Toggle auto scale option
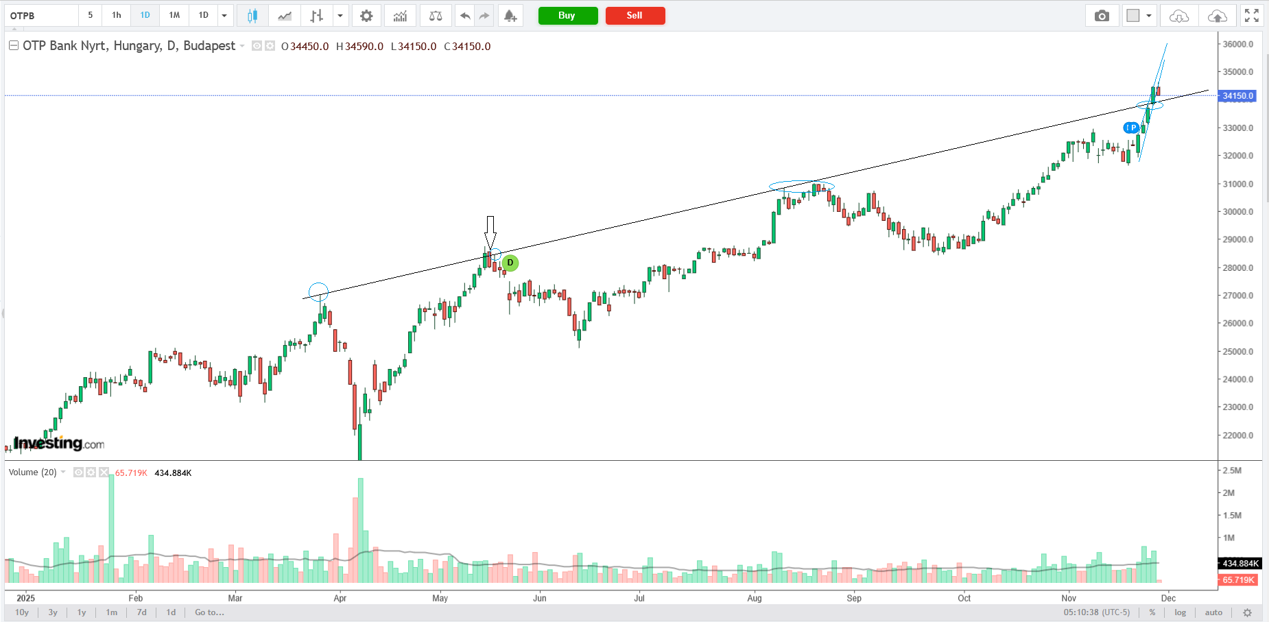1269x622 pixels. tap(1213, 612)
